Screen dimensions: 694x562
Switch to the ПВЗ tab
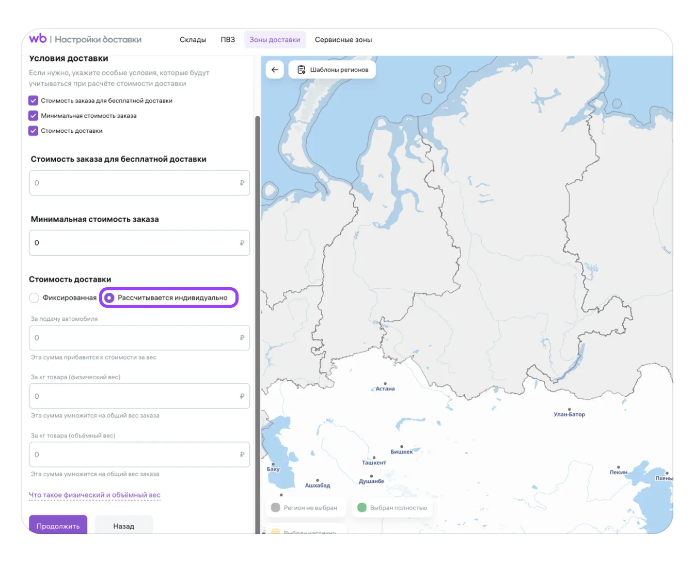228,40
